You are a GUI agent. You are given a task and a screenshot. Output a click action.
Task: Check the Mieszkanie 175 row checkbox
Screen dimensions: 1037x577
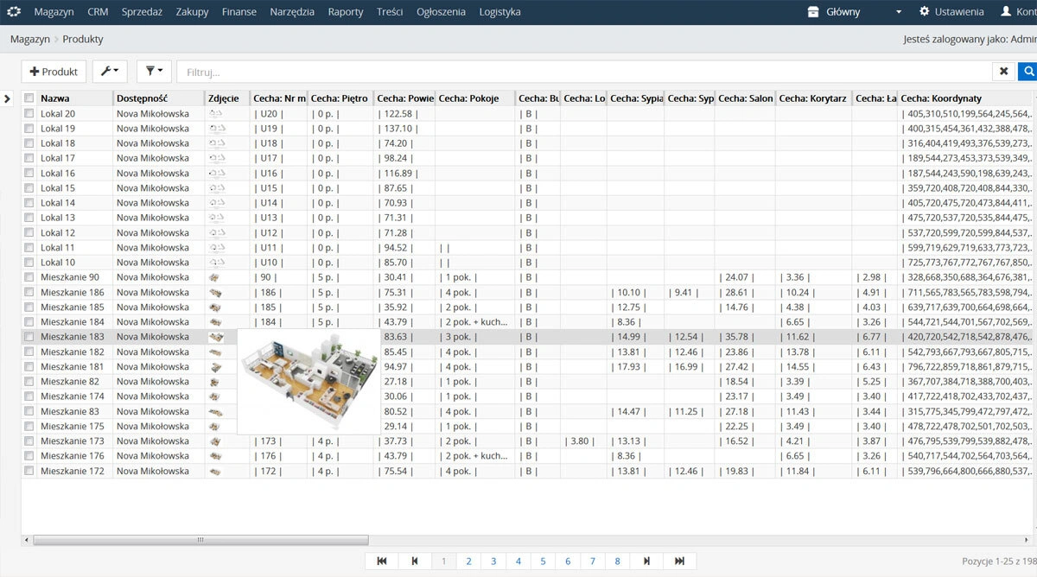click(29, 426)
